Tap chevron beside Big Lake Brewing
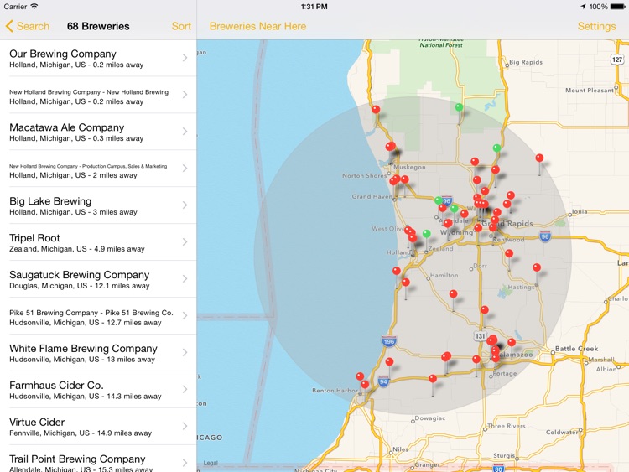This screenshot has width=629, height=472. point(185,205)
